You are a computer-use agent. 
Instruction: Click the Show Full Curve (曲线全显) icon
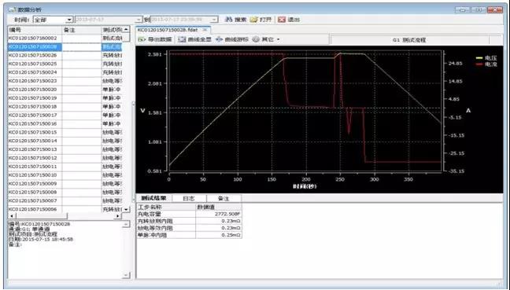[x=182, y=39]
